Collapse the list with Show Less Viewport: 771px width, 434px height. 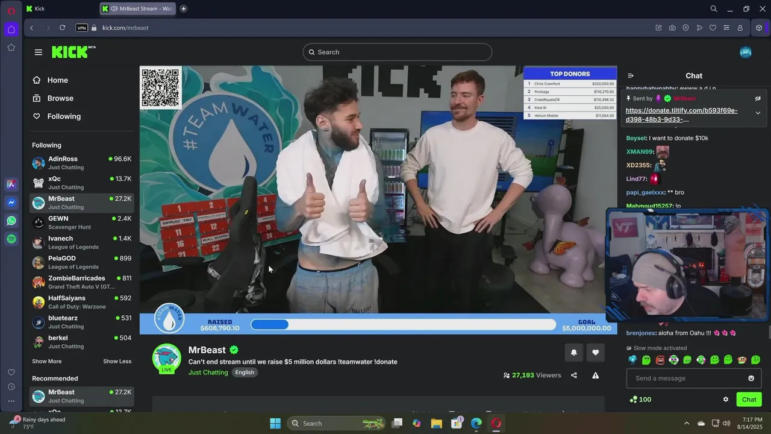click(117, 361)
